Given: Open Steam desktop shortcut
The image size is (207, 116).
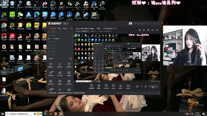Looking at the screenshot, I should pos(86,15).
